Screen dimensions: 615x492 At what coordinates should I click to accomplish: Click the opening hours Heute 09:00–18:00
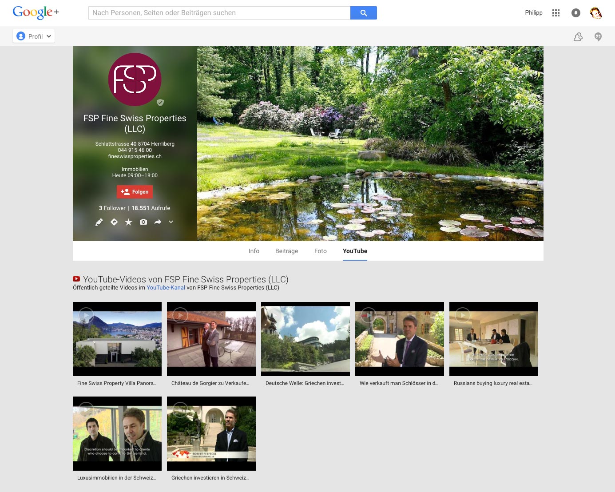[x=135, y=175]
